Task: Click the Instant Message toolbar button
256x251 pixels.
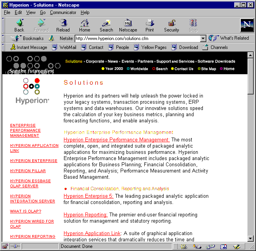Action: 29,47
